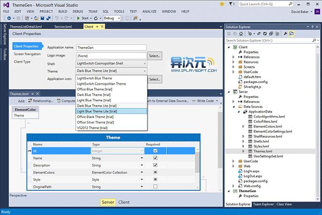Click the Solution Explorer vertical scrollbar

pos(318,123)
